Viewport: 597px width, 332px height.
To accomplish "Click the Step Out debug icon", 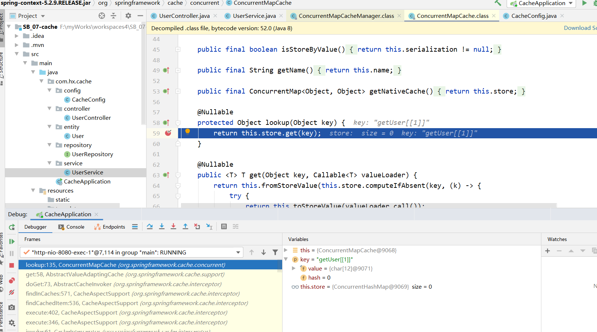I will (185, 226).
